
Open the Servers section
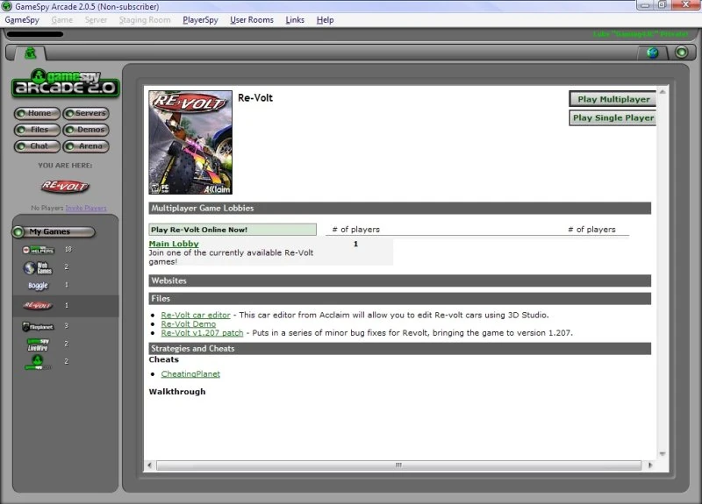point(86,113)
